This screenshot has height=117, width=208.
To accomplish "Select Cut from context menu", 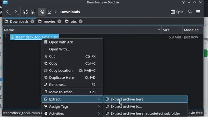I will (x=72, y=56).
